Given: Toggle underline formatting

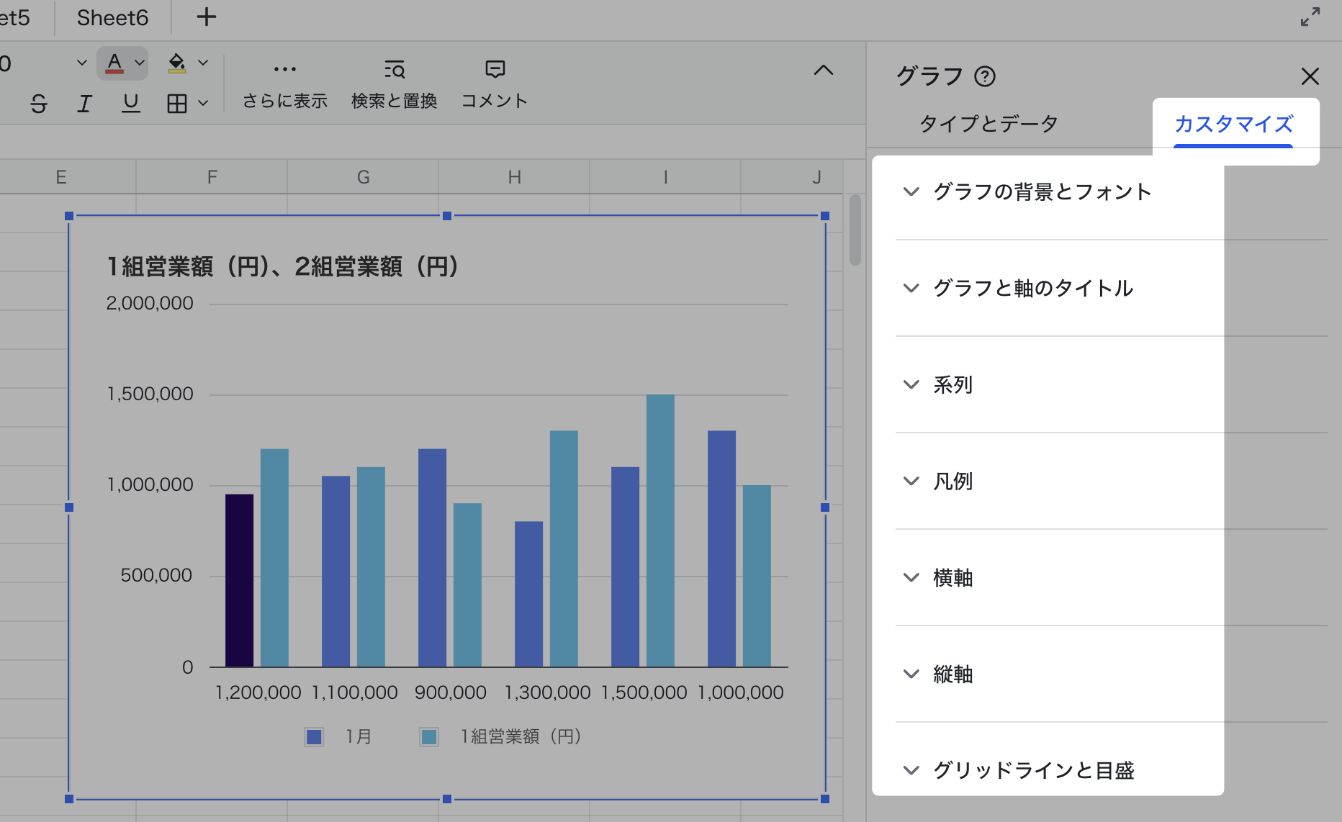Looking at the screenshot, I should tap(130, 104).
